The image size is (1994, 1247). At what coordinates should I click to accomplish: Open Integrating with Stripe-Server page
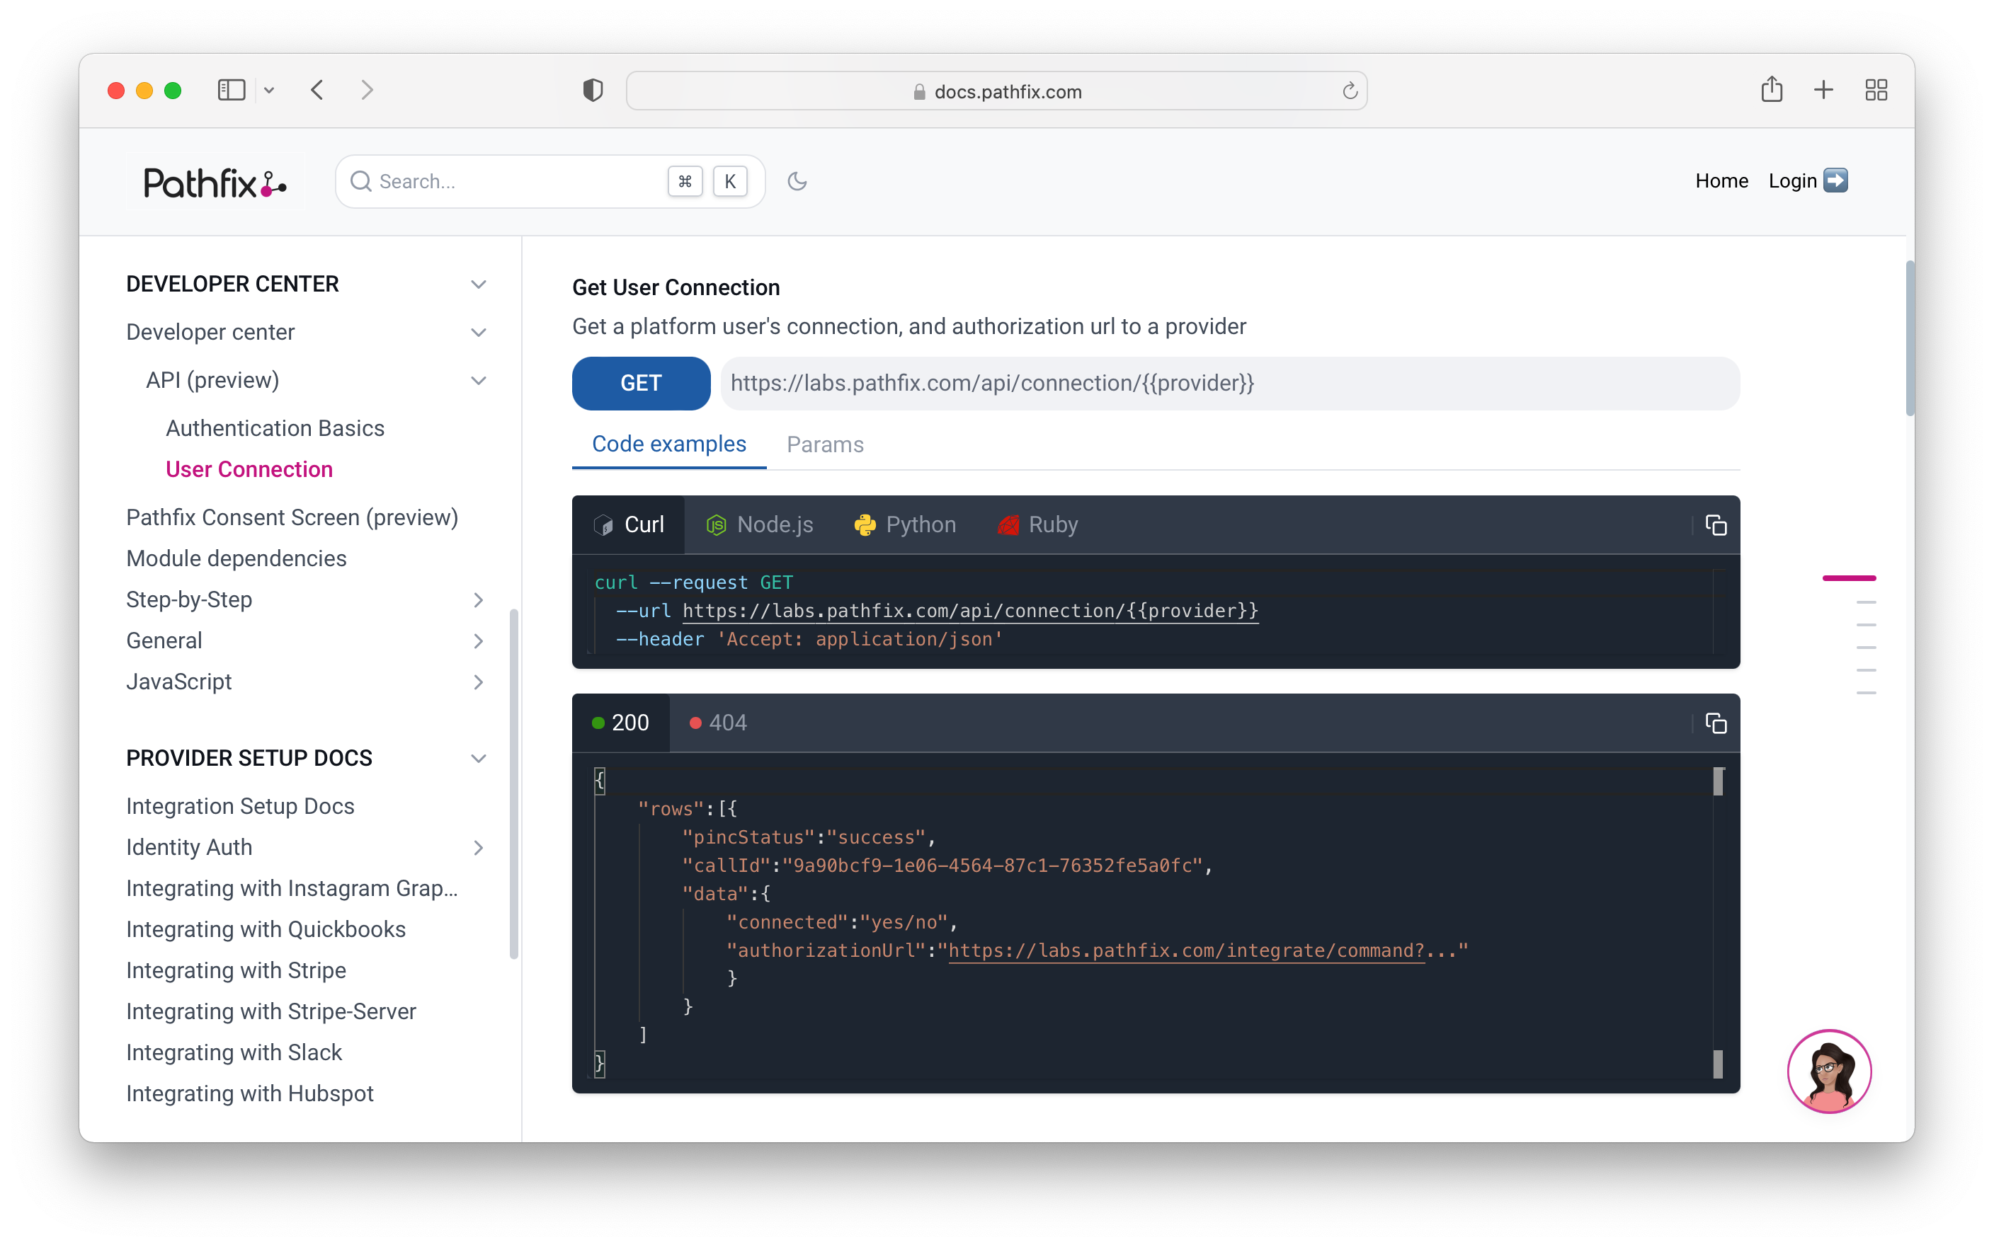pyautogui.click(x=270, y=1012)
